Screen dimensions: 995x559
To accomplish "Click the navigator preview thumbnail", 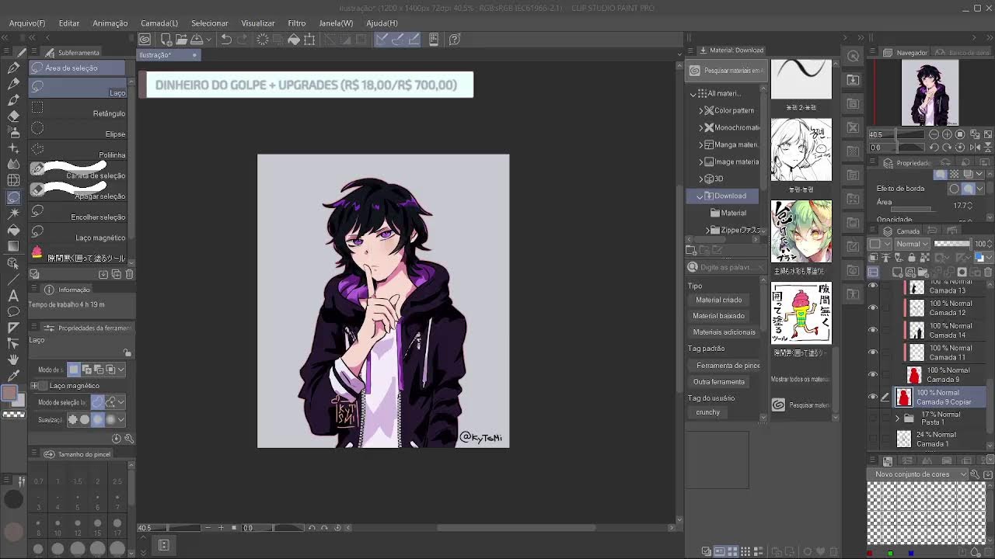I will (930, 93).
